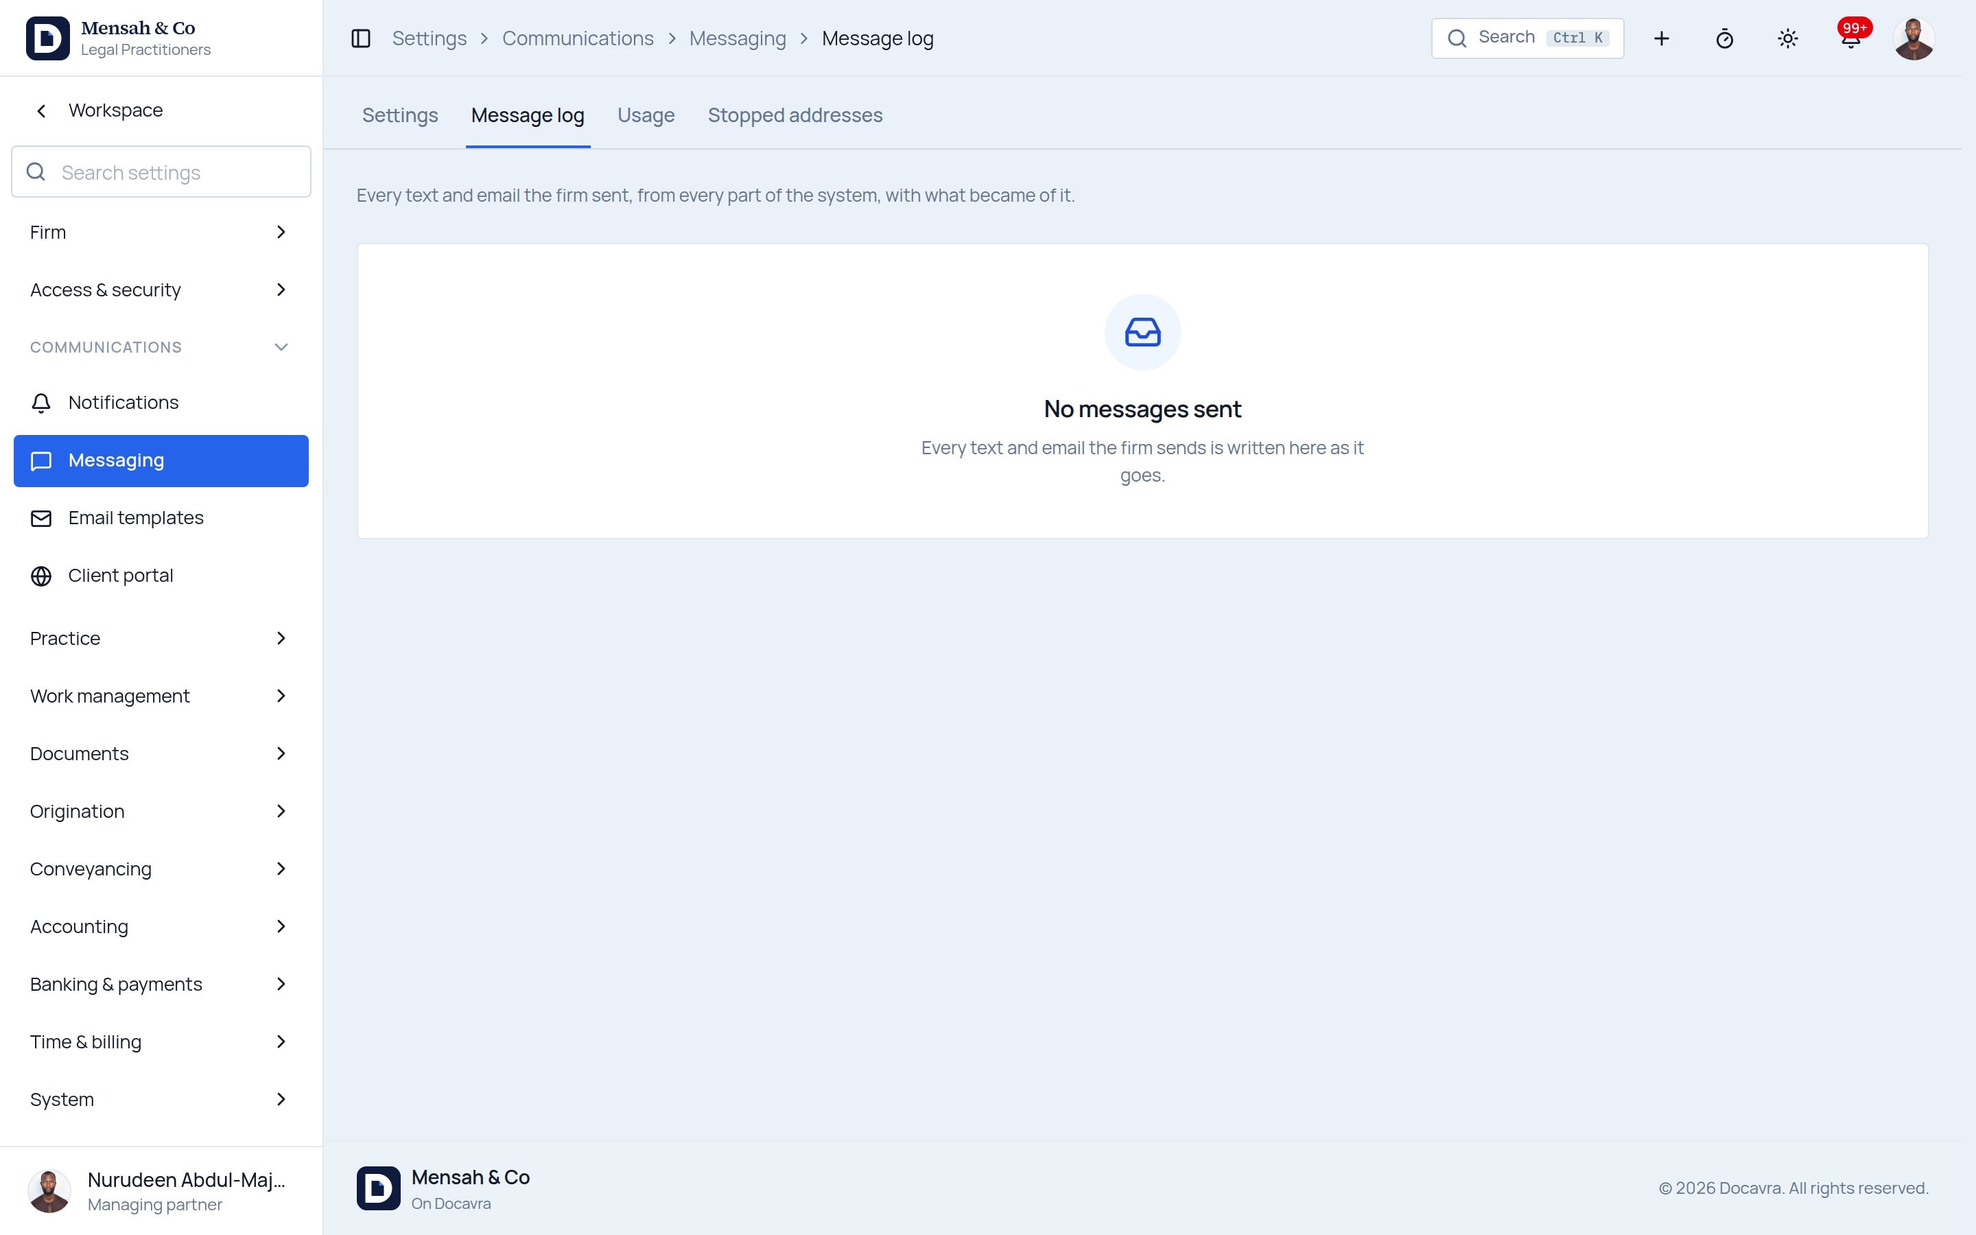The height and width of the screenshot is (1235, 1976).
Task: Collapse the Communications section
Action: click(161, 347)
